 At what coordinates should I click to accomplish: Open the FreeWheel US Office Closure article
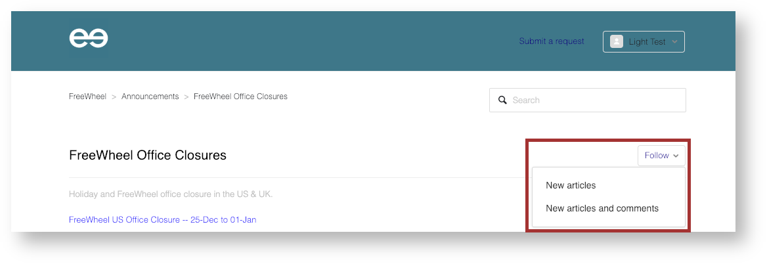[162, 219]
